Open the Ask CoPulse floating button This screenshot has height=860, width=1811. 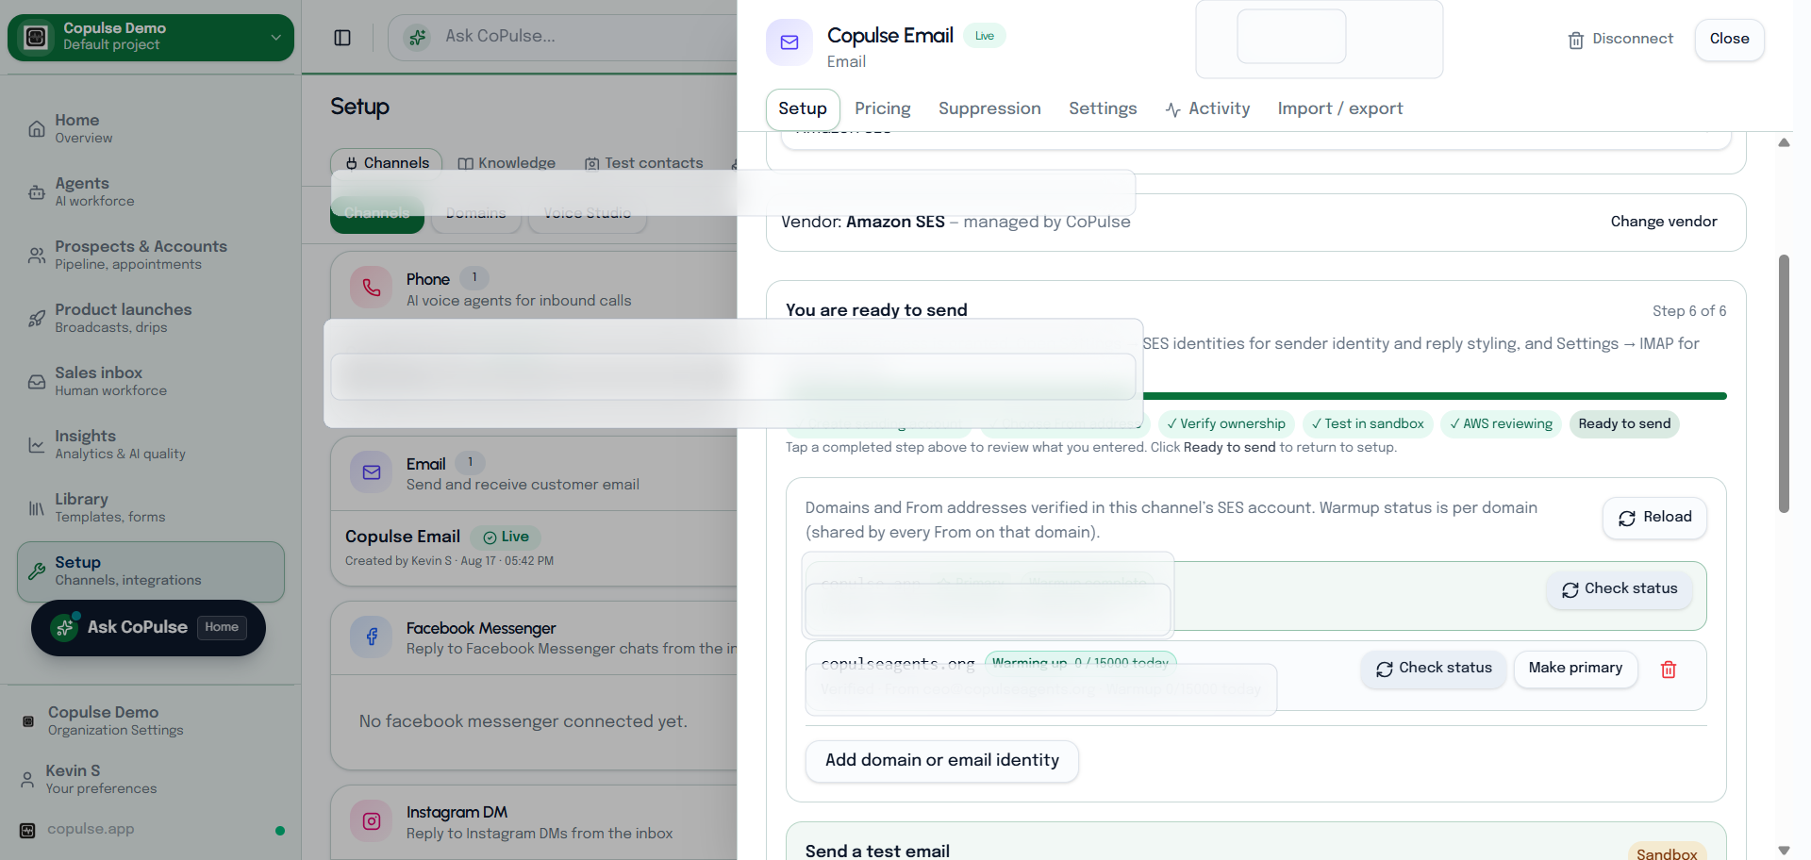[148, 628]
